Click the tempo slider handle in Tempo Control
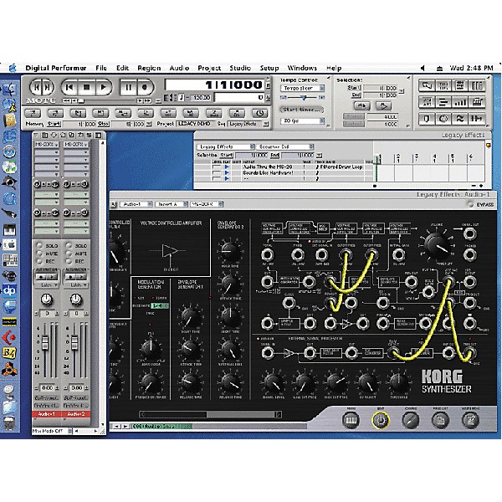The width and height of the screenshot is (502, 502). pos(304,97)
